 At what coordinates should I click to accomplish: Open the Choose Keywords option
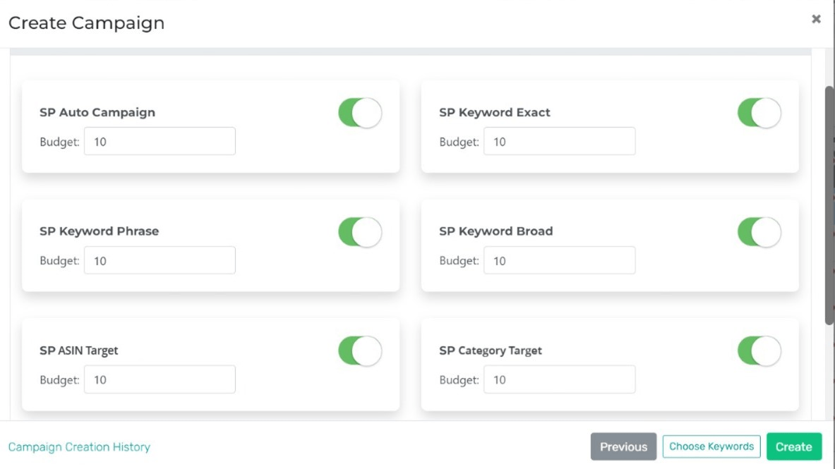coord(711,446)
